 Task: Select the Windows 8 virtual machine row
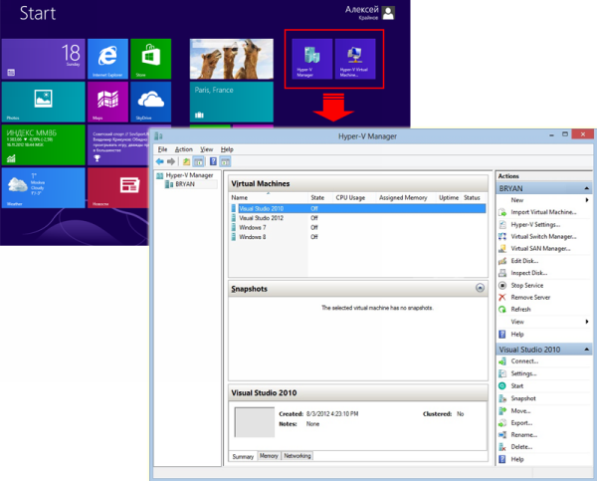pyautogui.click(x=252, y=237)
